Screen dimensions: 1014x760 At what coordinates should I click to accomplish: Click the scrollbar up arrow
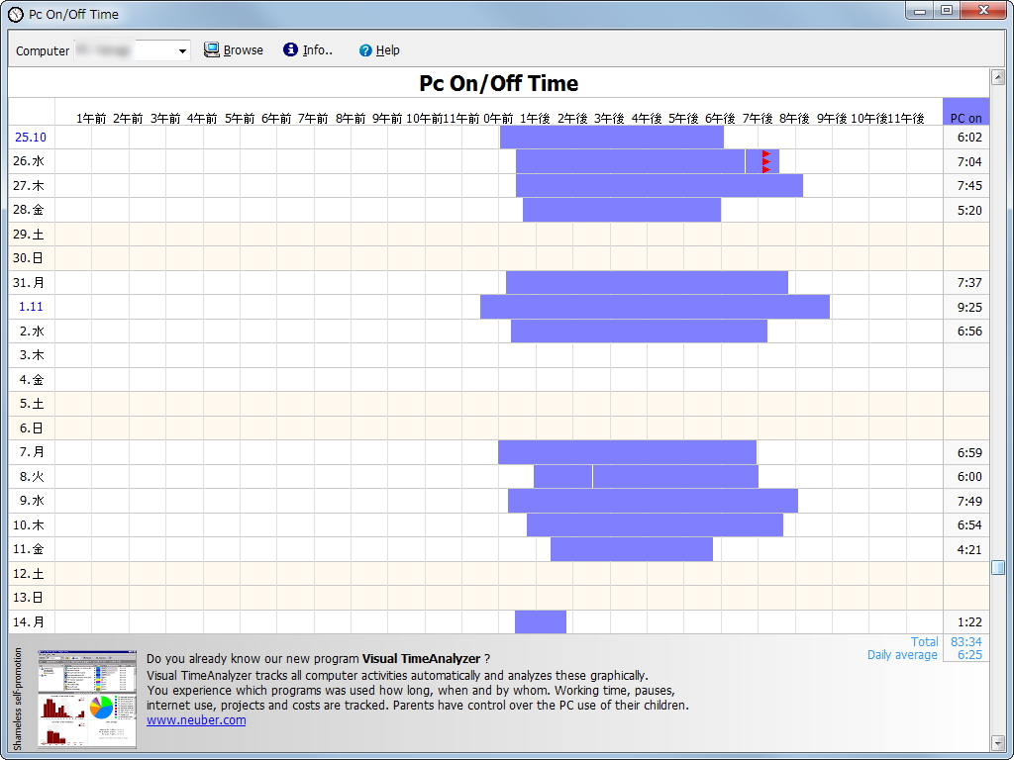[997, 77]
